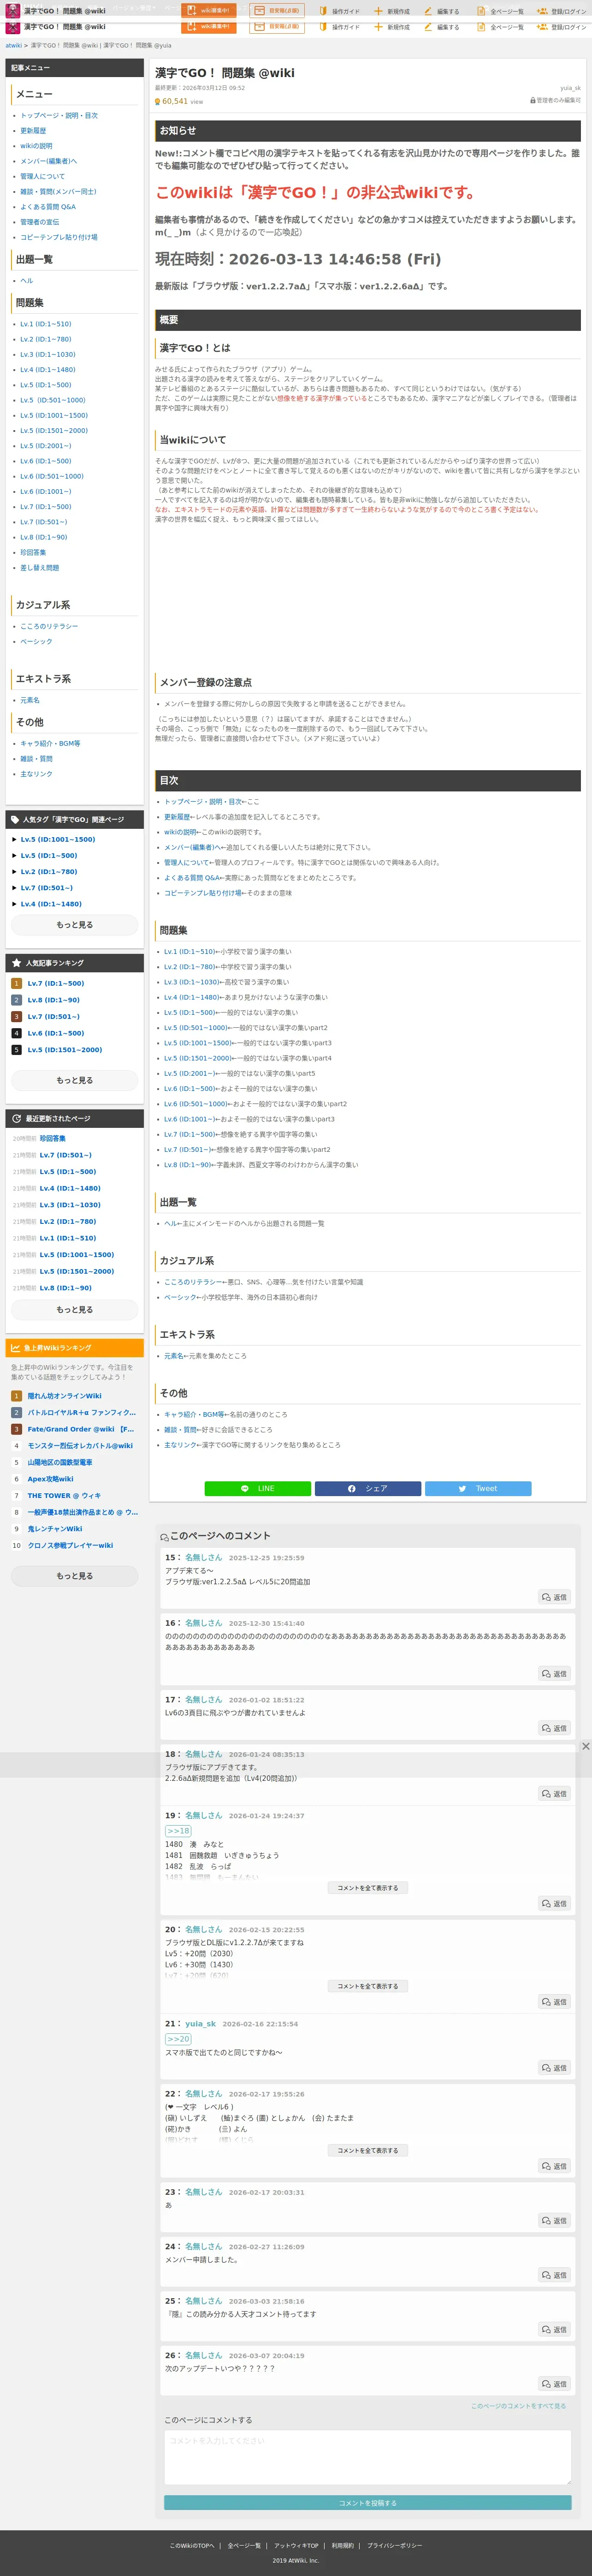Open the yuia_sk author name on comment 21
The width and height of the screenshot is (592, 2576).
coord(200,2024)
